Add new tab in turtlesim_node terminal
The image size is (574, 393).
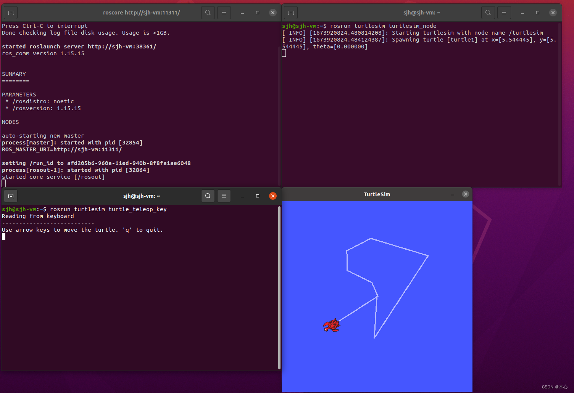[291, 13]
